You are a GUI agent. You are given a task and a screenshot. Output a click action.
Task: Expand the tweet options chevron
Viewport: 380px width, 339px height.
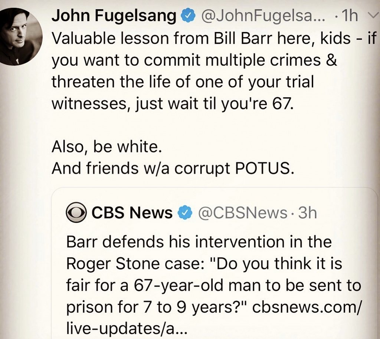(x=372, y=16)
